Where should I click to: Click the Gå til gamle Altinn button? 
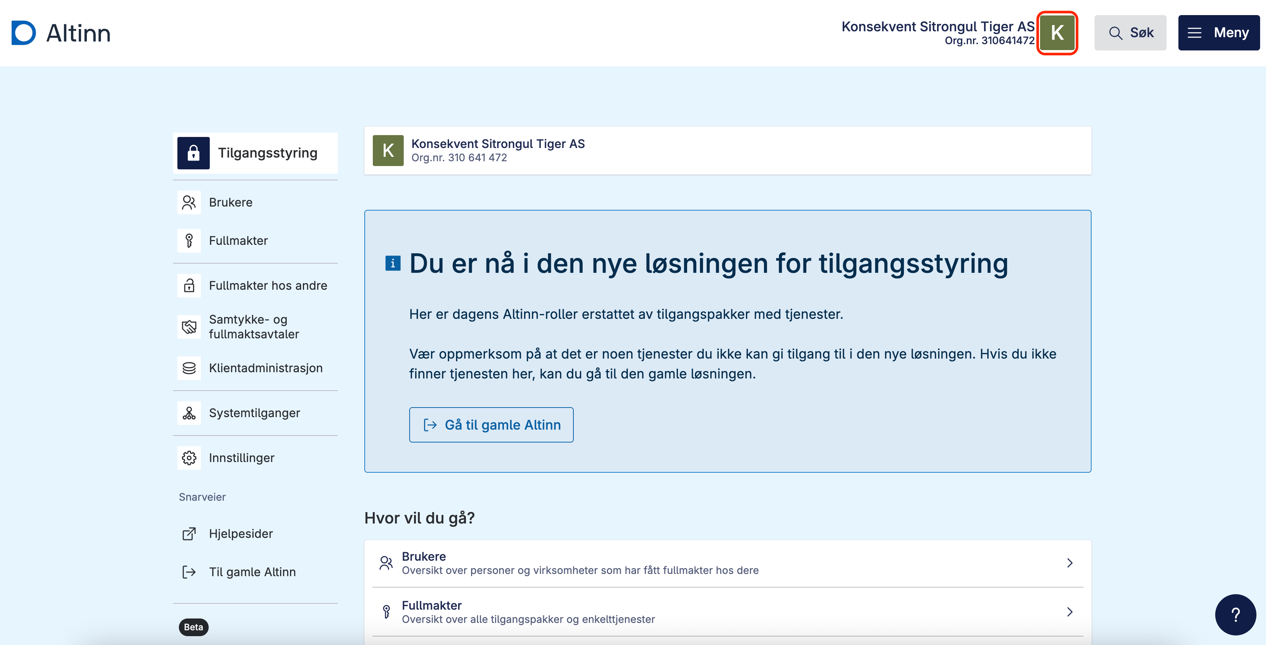(x=491, y=425)
